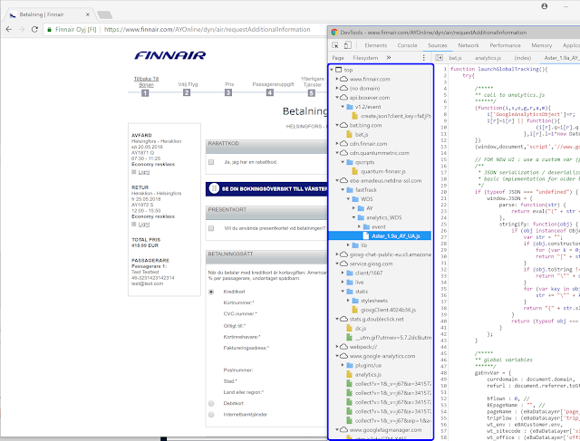Open more navigator tabs chevron
Viewport: 580px width, 441px height.
[389, 58]
